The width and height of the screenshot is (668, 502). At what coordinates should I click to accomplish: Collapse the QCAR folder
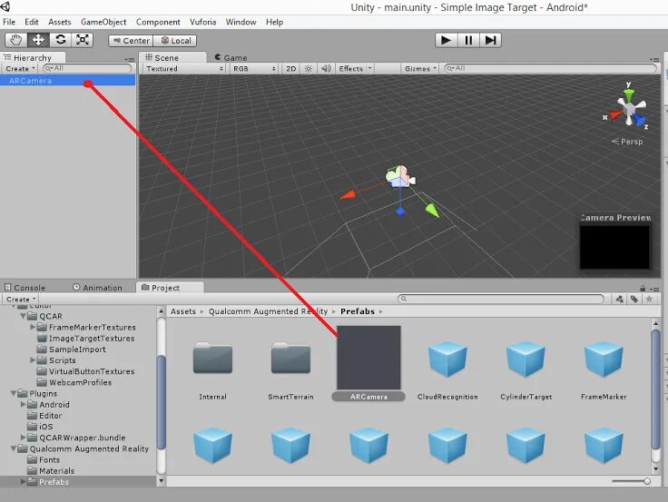pos(23,316)
